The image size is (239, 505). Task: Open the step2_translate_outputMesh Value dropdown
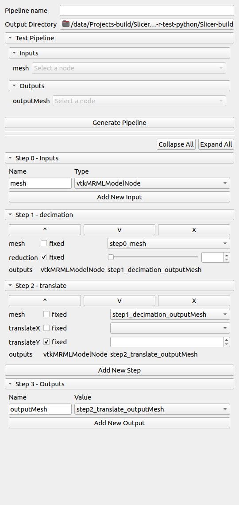point(152,409)
